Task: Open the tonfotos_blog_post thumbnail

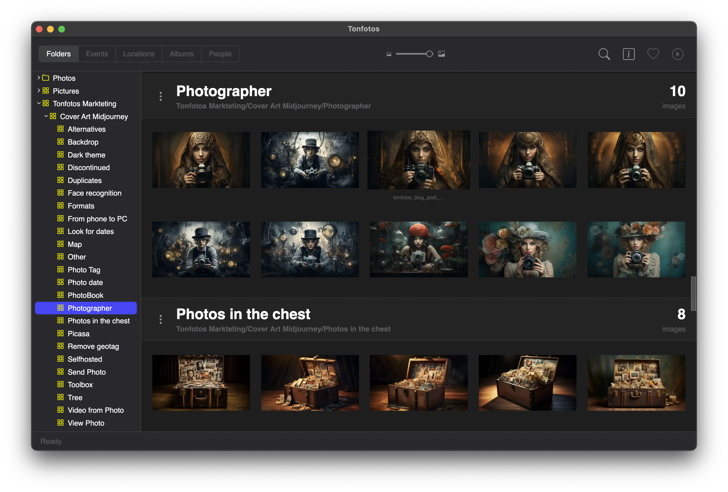Action: (419, 160)
